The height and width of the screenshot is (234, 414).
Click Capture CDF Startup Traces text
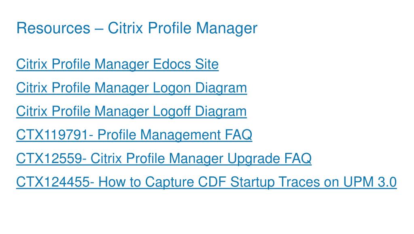click(x=237, y=182)
